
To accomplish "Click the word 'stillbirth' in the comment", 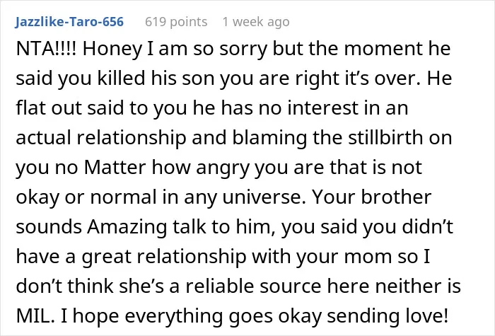I will pyautogui.click(x=386, y=137).
